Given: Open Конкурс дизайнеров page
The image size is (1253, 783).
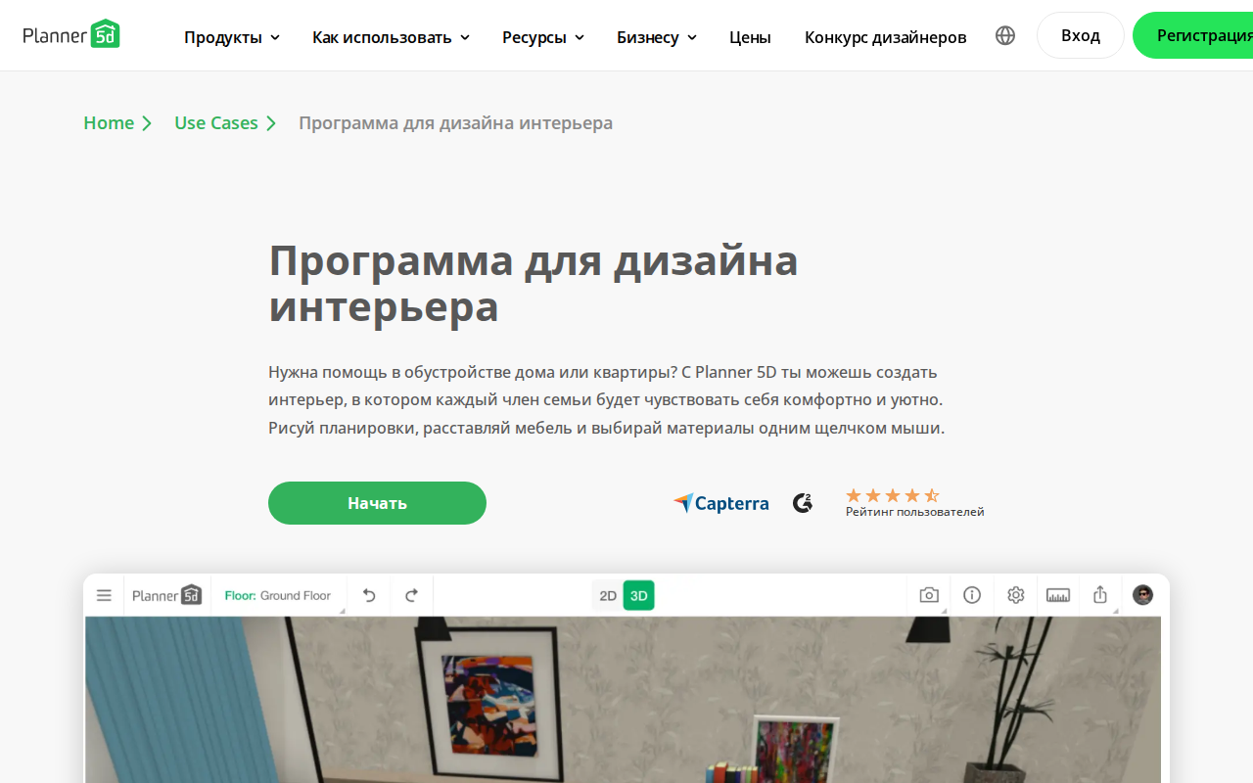Looking at the screenshot, I should (x=886, y=37).
